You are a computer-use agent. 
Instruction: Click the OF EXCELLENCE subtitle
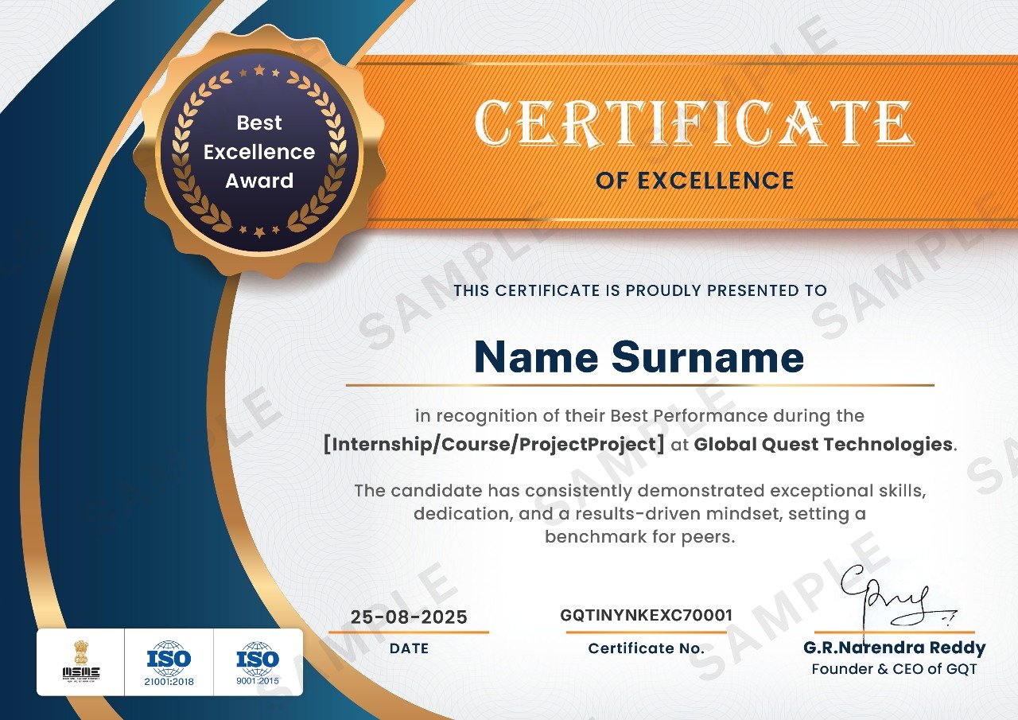coord(694,181)
